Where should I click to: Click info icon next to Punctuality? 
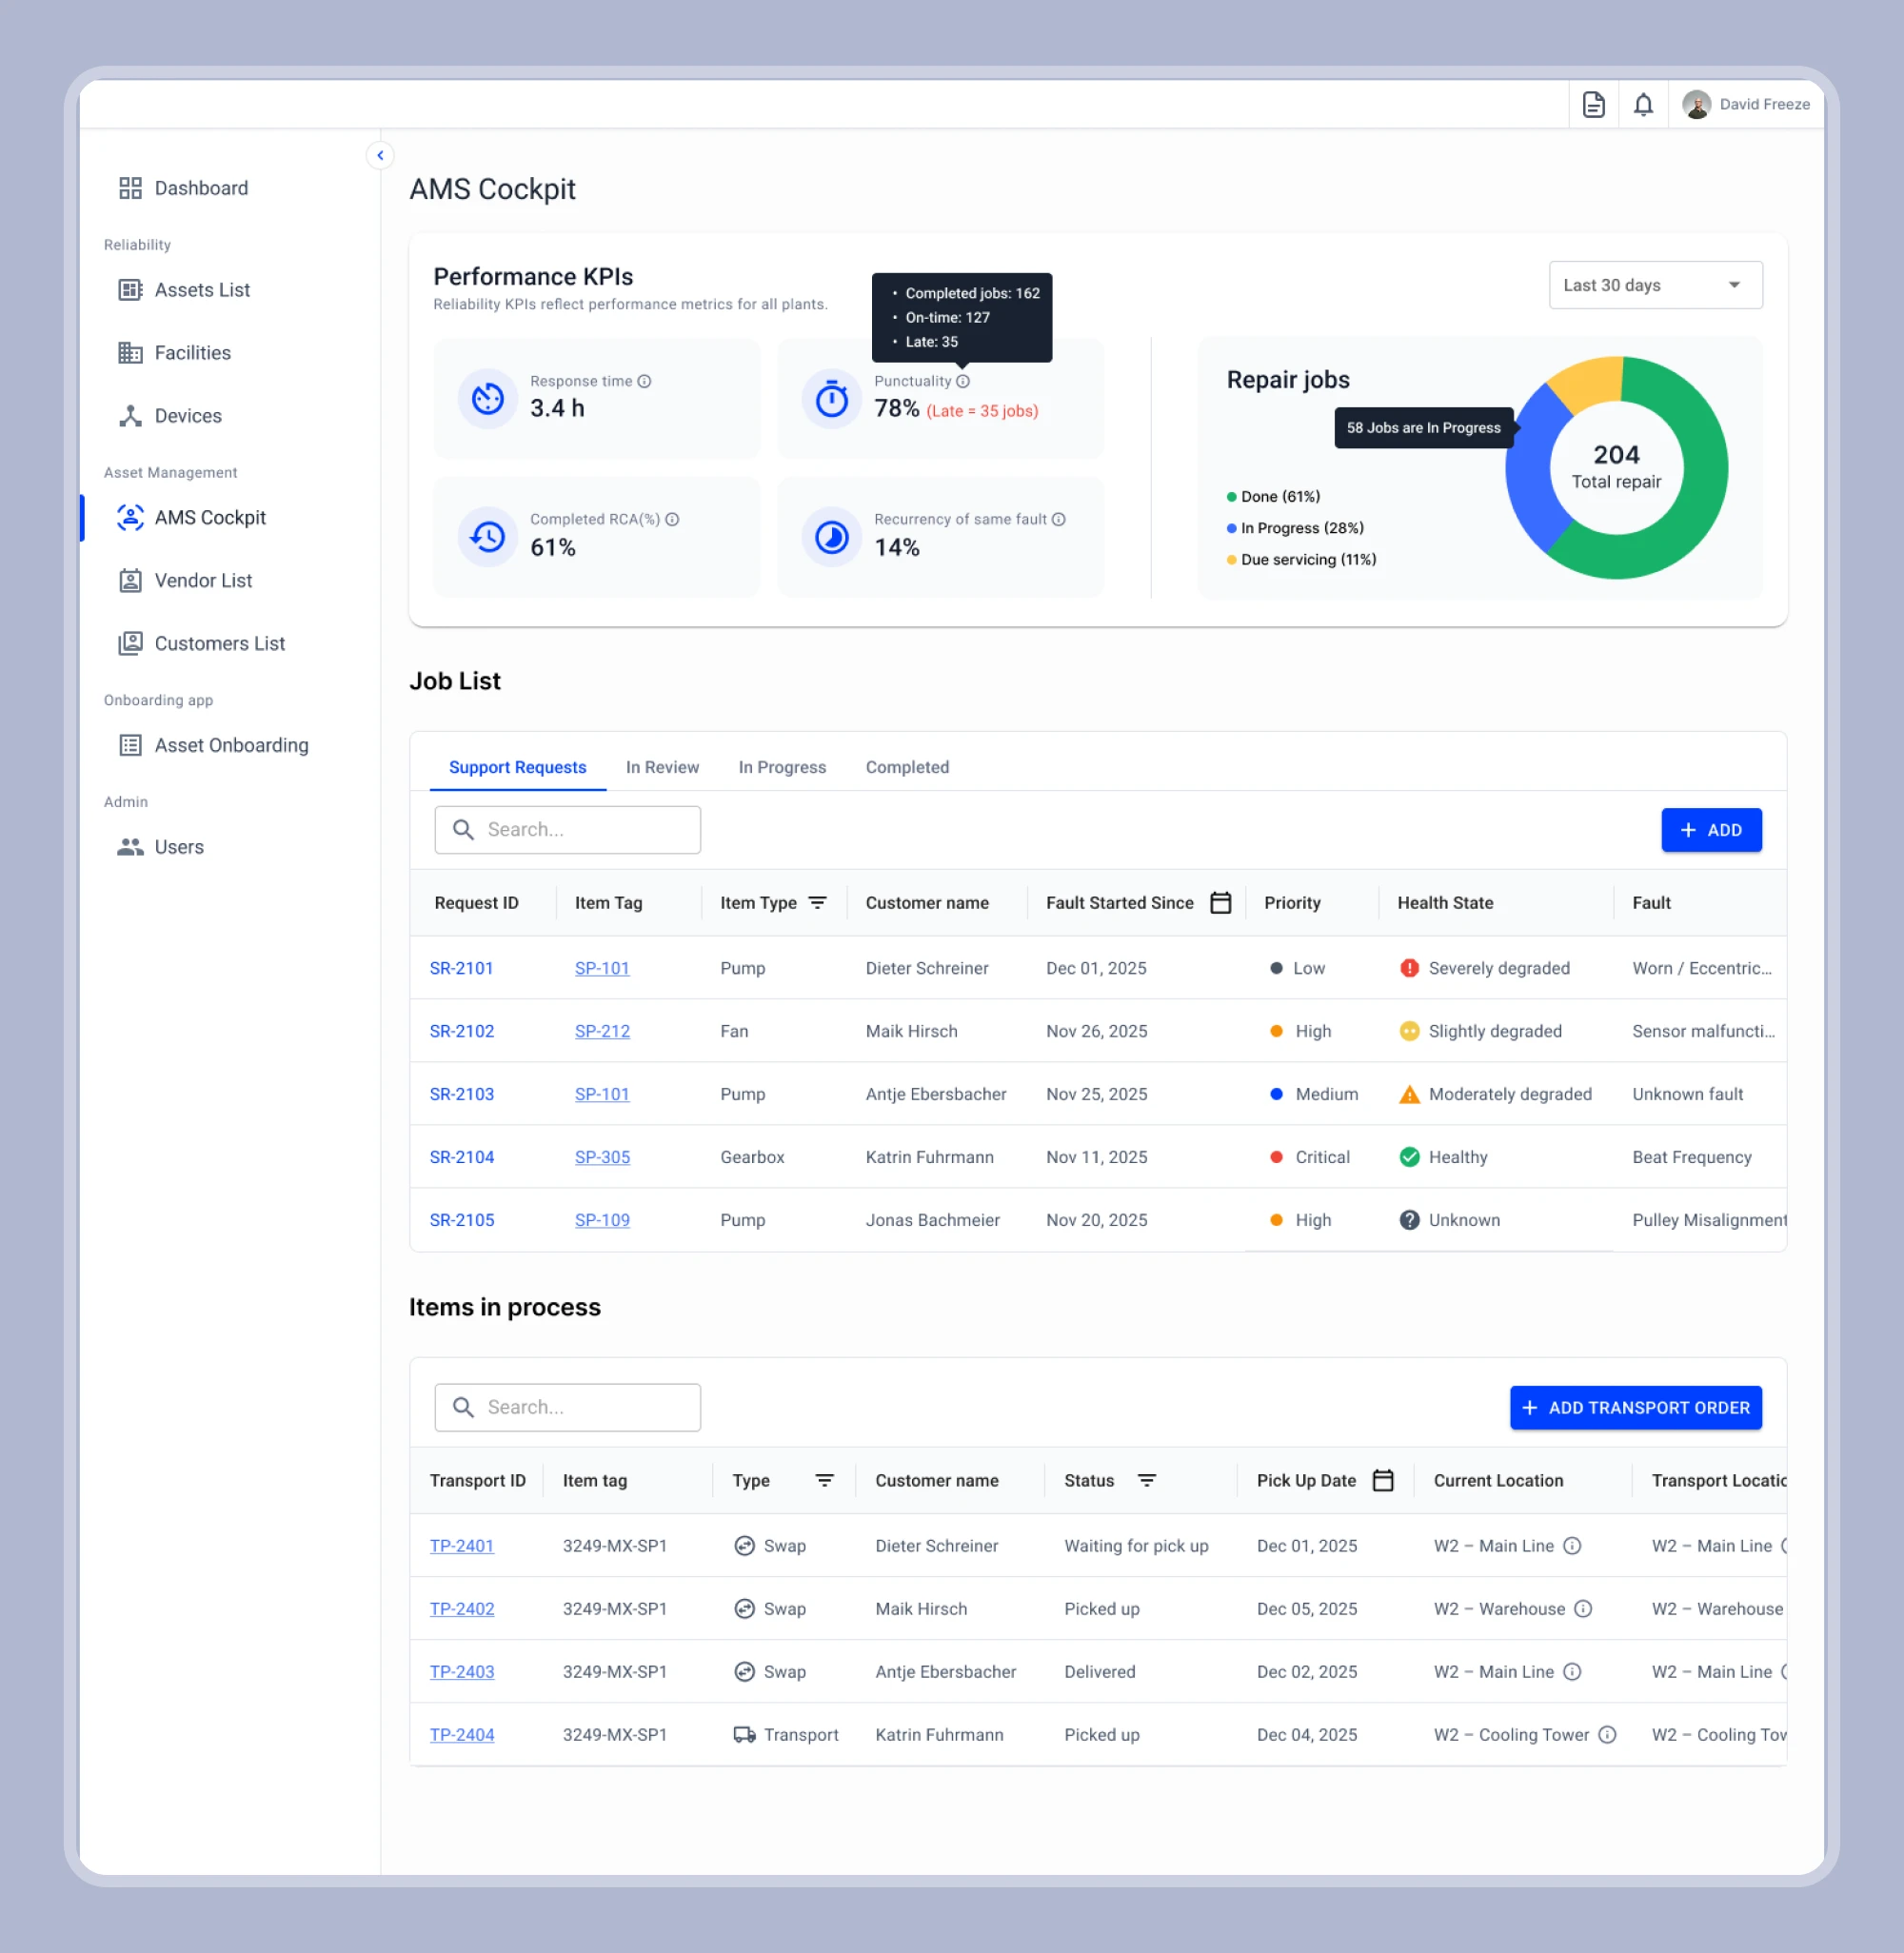pyautogui.click(x=963, y=381)
